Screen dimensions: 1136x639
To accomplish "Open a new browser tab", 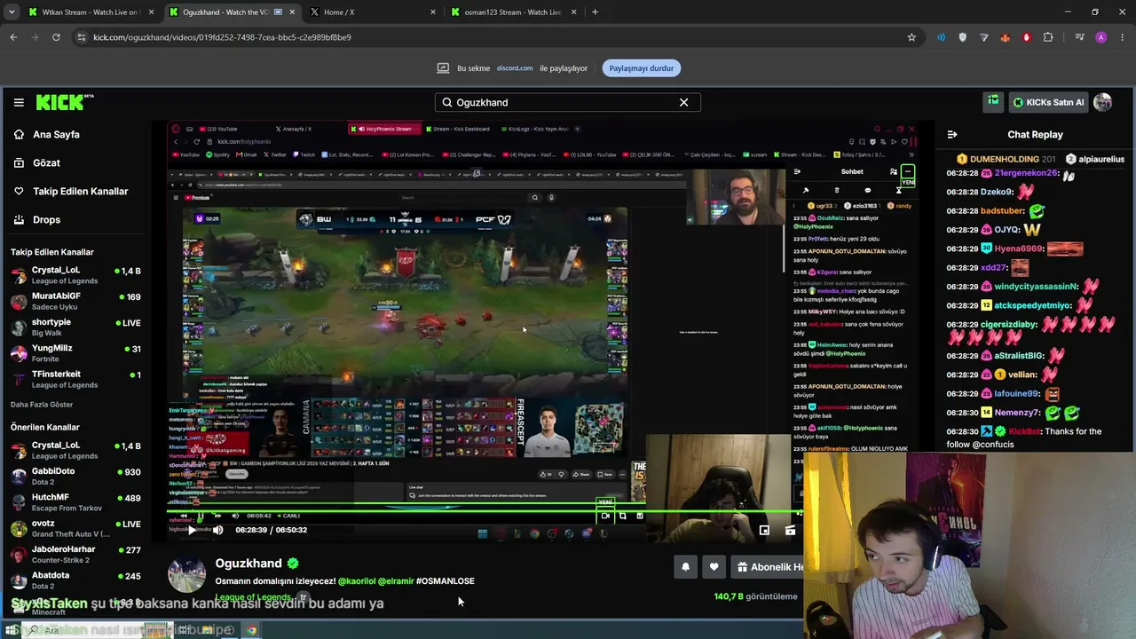I will coord(595,12).
